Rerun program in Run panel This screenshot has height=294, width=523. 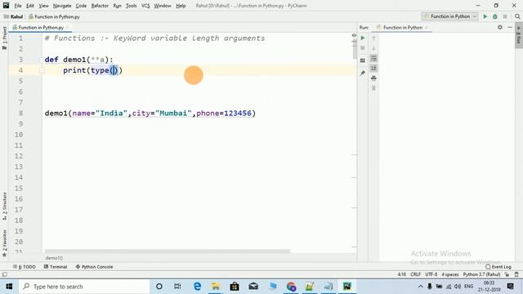[x=363, y=38]
